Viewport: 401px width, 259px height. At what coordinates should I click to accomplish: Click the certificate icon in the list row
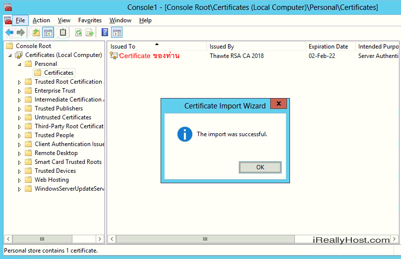tap(114, 55)
